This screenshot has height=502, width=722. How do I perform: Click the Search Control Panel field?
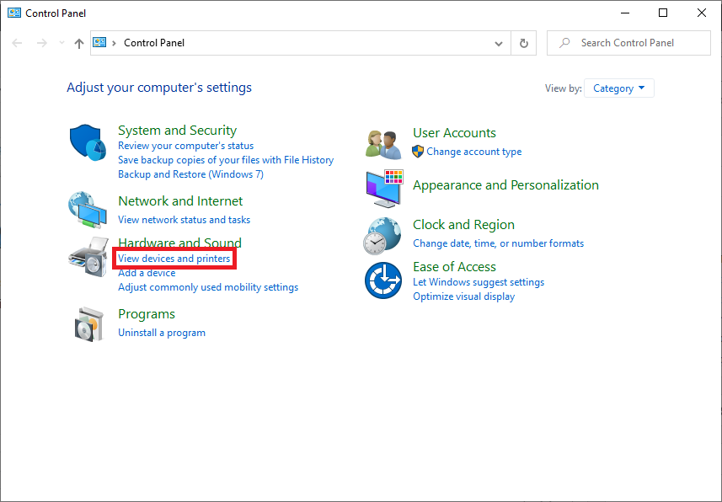point(628,43)
